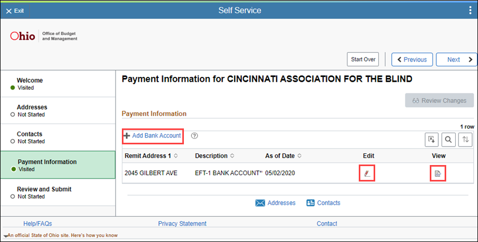Click the export to spreadsheet grid icon
This screenshot has height=242, width=478.
[432, 140]
